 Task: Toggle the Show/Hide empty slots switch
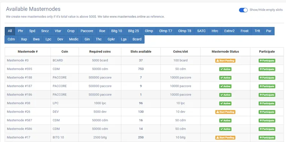click(x=243, y=10)
